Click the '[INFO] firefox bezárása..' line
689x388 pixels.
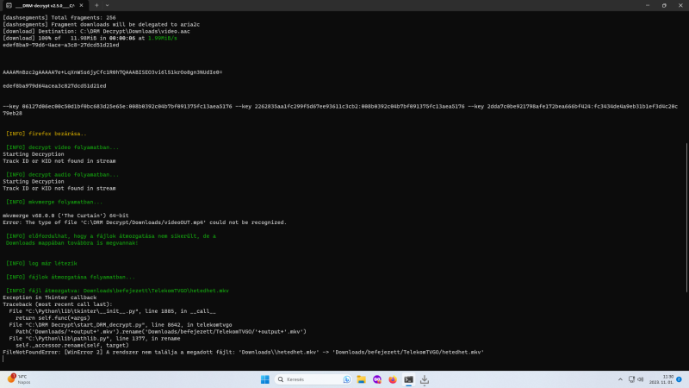[47, 134]
